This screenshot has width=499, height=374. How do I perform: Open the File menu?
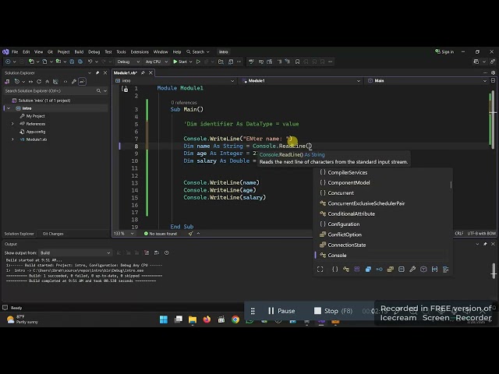pos(15,52)
